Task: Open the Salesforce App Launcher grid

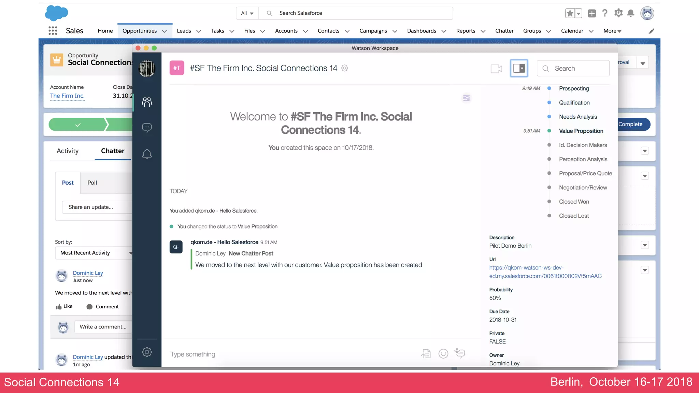Action: 53,31
